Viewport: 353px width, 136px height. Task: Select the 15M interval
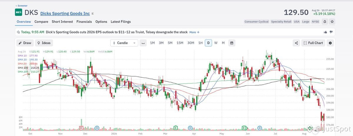[x=180, y=43]
